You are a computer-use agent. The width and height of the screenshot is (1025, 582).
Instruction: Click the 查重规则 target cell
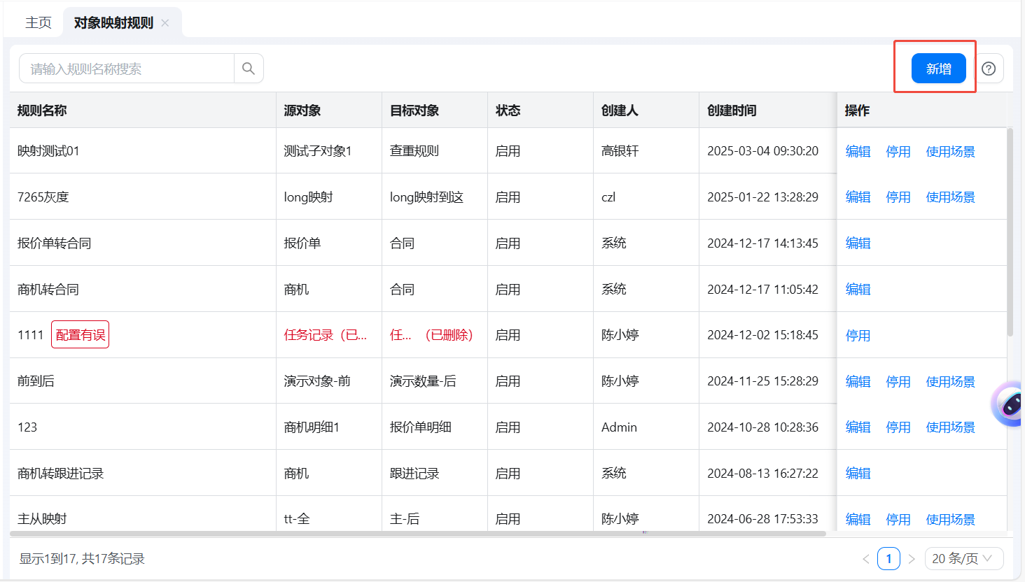coord(435,151)
